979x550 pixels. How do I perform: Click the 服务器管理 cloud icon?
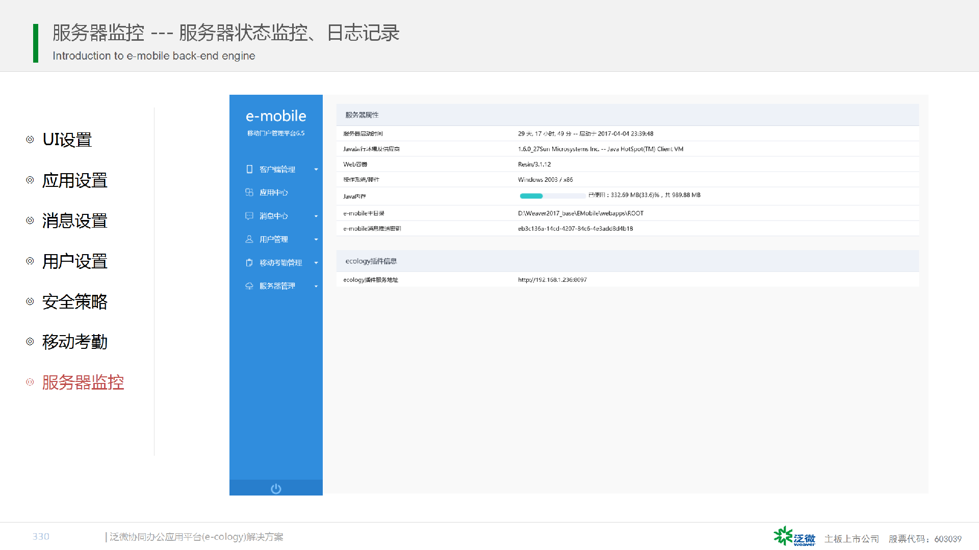click(x=249, y=286)
